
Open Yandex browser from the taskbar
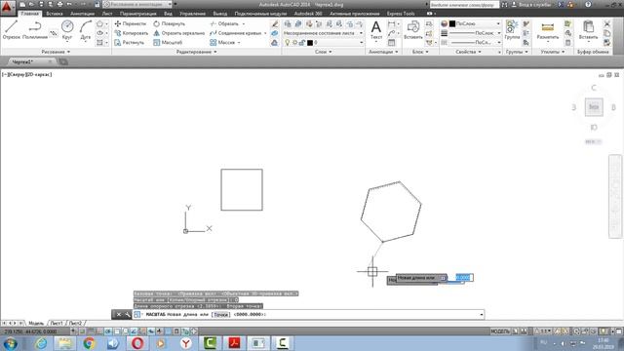186,343
